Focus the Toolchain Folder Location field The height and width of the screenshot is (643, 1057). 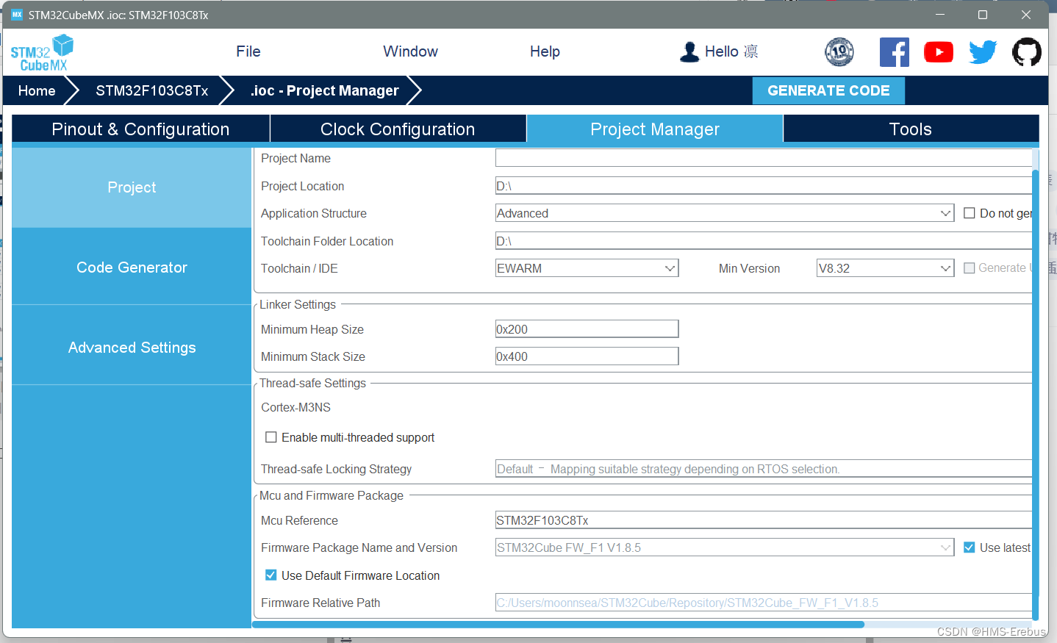click(x=764, y=241)
